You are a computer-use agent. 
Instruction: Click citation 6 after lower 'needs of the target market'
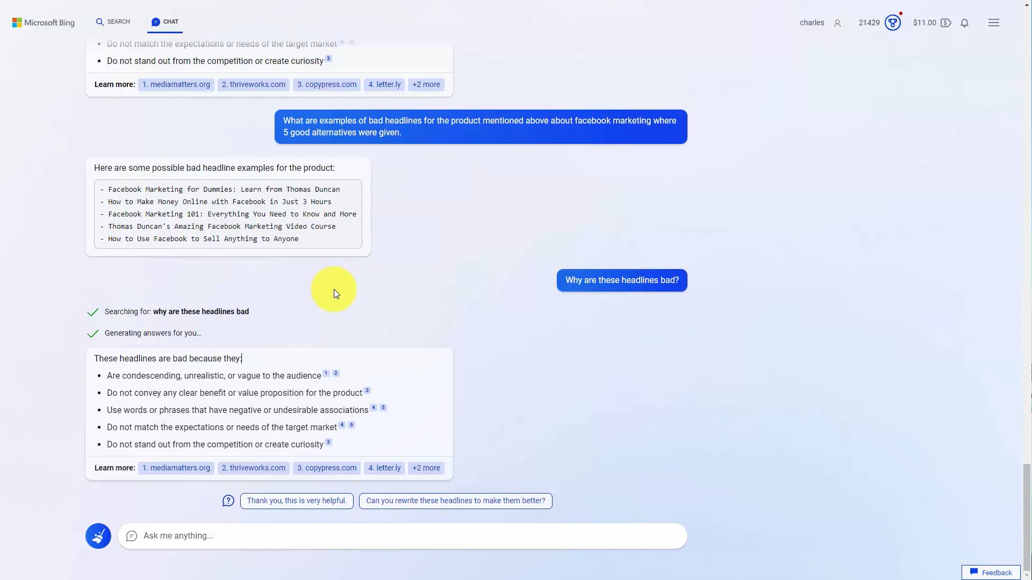click(352, 425)
